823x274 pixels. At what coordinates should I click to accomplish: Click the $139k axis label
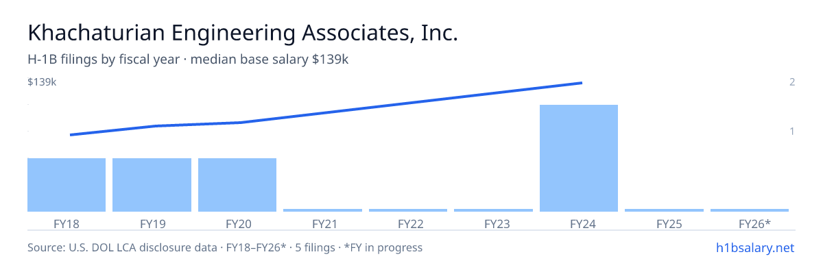tap(42, 82)
